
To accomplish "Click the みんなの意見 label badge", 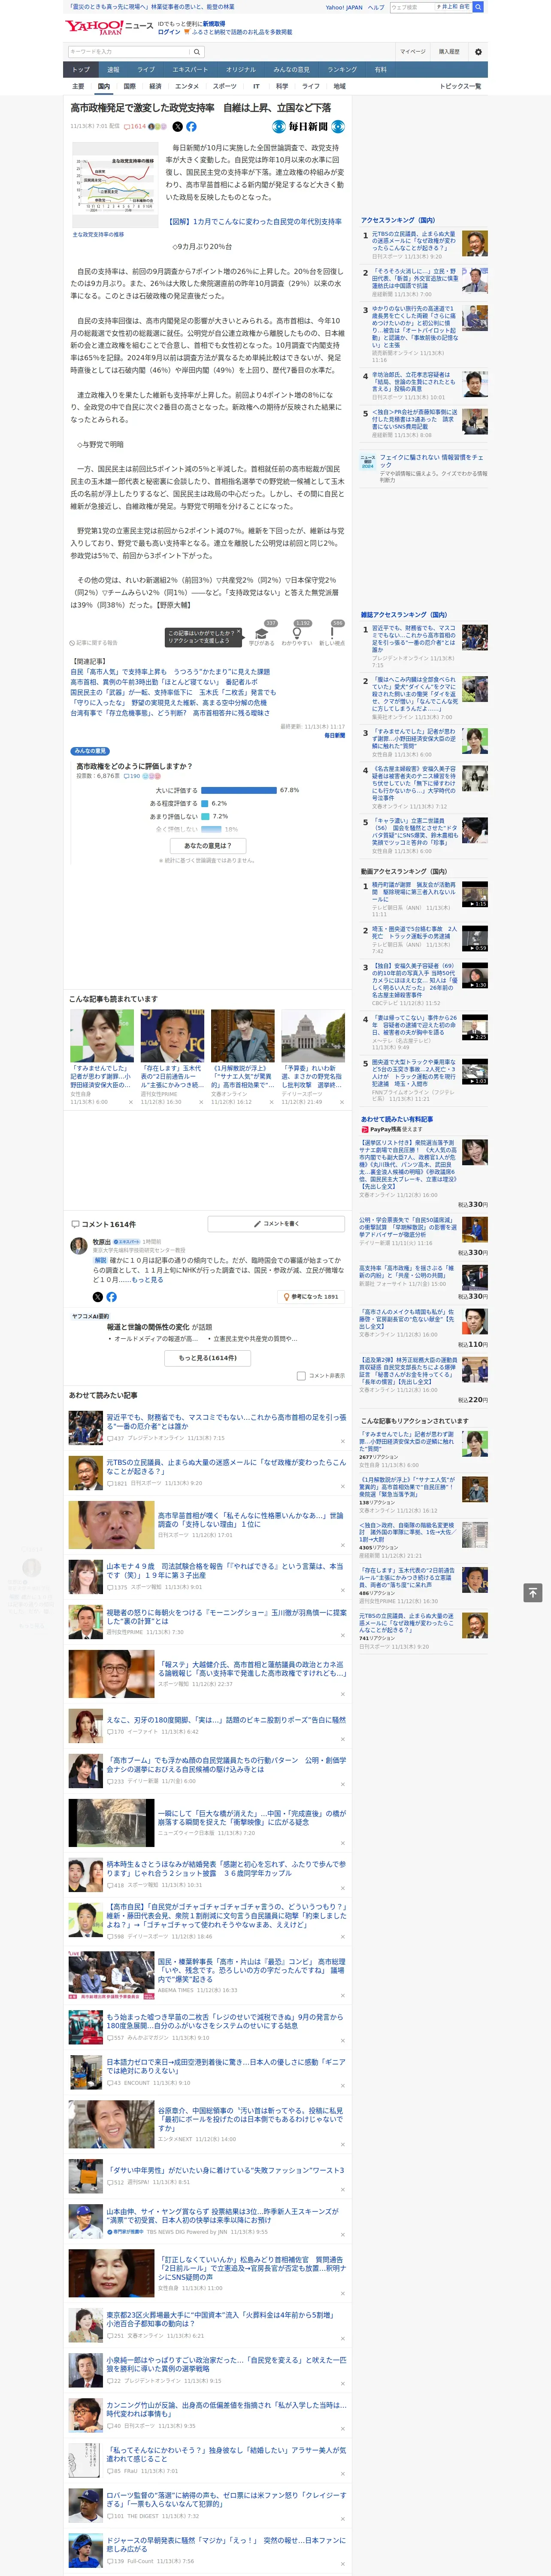I will [x=90, y=751].
